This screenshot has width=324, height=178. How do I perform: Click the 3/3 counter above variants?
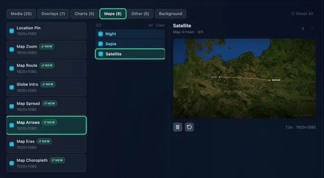coord(98,25)
